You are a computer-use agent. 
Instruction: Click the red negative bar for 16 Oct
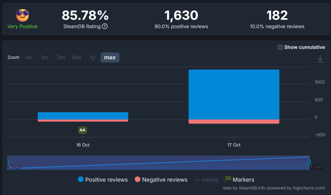(83, 120)
